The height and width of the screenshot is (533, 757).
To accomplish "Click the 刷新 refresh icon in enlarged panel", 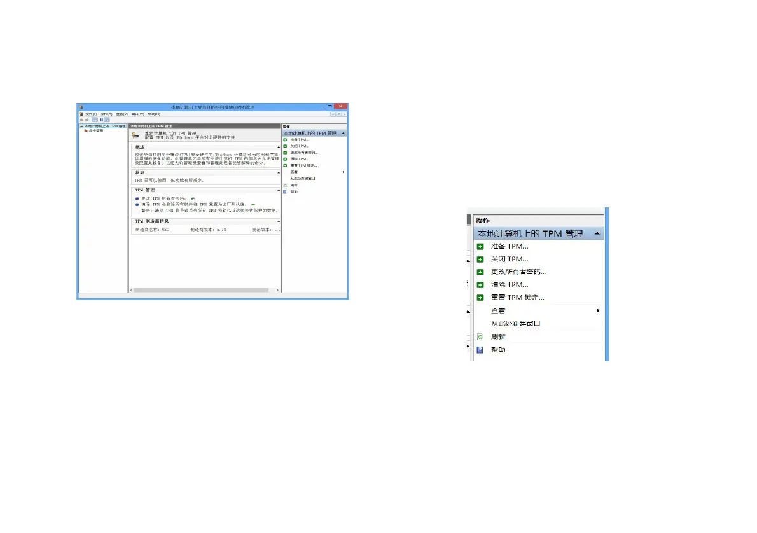I will click(x=481, y=337).
